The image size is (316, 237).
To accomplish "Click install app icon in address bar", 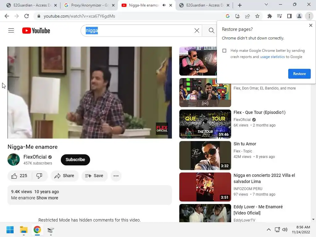I will [x=237, y=16].
